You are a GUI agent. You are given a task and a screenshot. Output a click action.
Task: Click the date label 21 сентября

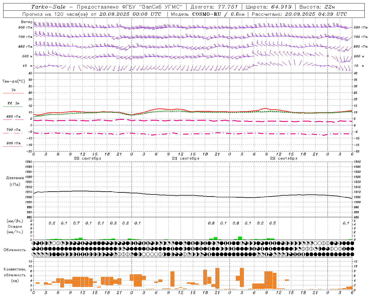click(x=186, y=158)
